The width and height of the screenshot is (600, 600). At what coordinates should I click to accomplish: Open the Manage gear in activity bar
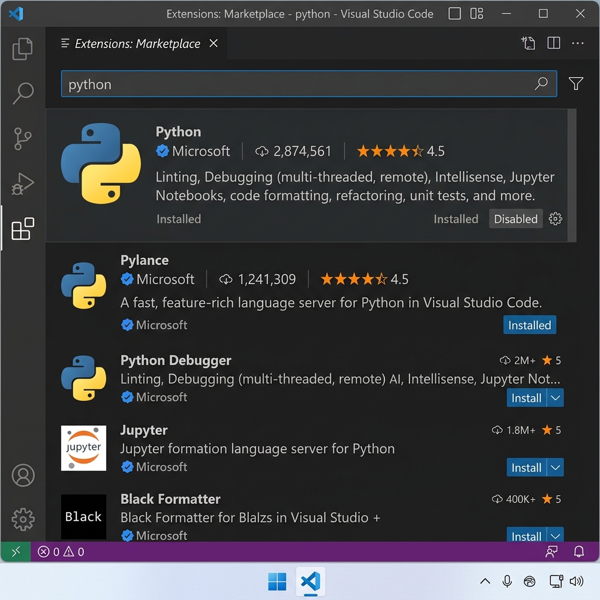click(x=23, y=519)
